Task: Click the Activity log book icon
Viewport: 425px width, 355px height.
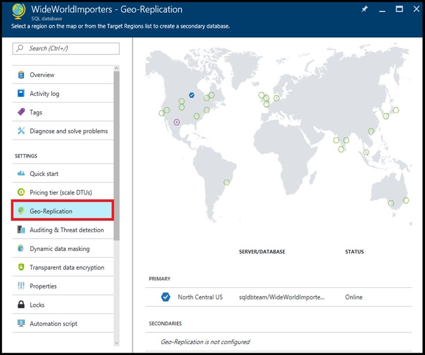Action: tap(21, 93)
